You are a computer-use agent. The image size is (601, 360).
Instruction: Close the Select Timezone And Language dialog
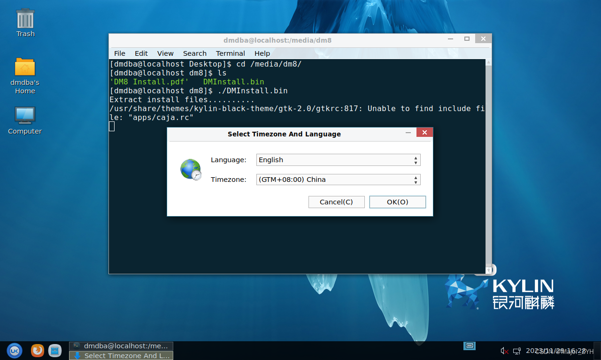tap(424, 133)
